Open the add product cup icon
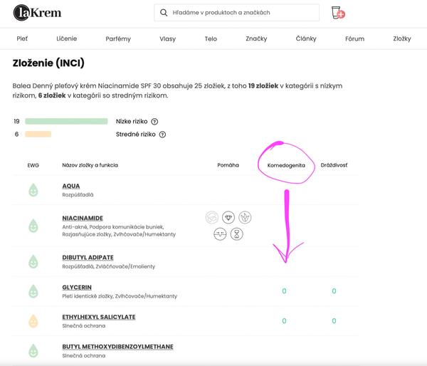This screenshot has width=427, height=366. [338, 13]
